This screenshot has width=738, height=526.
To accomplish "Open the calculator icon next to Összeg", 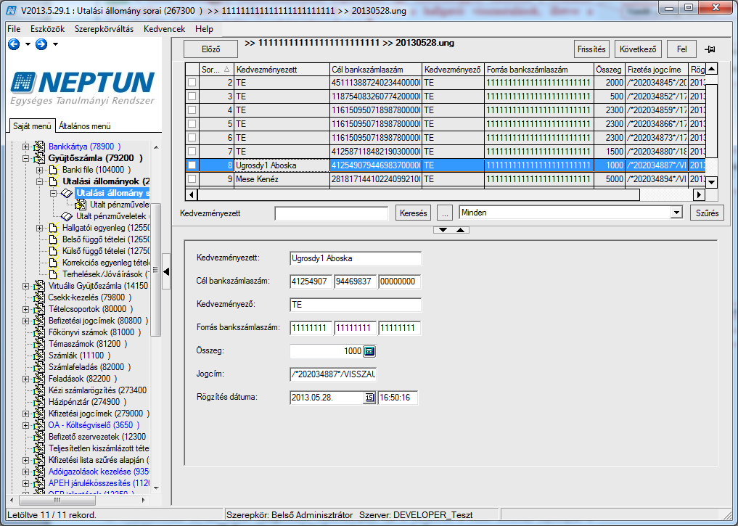I will [x=369, y=351].
